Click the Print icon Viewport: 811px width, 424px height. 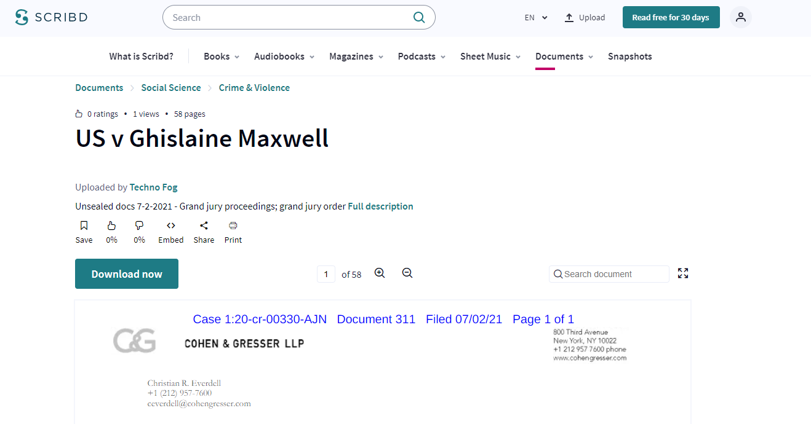pos(233,226)
